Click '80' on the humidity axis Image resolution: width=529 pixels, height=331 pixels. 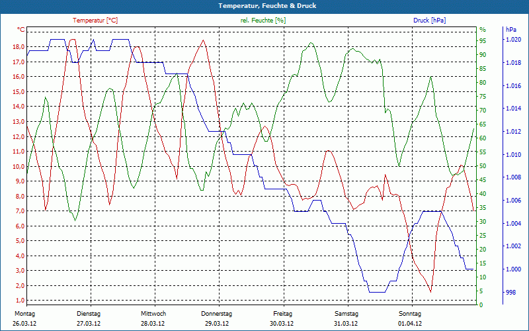coord(483,82)
